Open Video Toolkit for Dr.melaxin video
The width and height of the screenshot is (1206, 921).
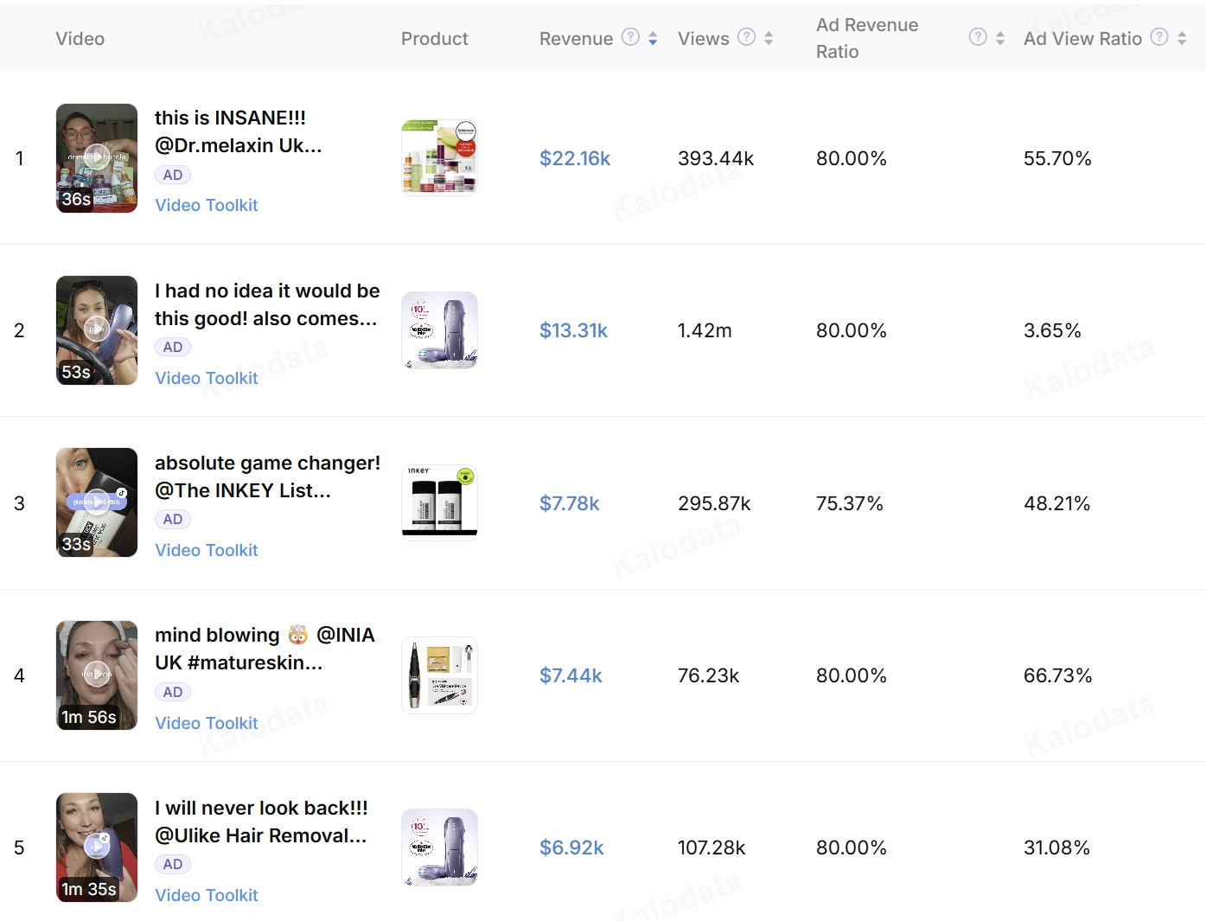(207, 205)
